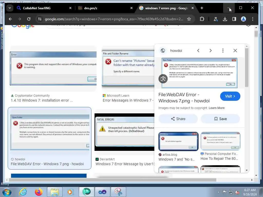Open the Visual Studio taskbar icon
This screenshot has width=263, height=197.
pos(102,192)
